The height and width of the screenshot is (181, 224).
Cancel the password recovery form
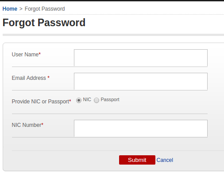click(165, 160)
